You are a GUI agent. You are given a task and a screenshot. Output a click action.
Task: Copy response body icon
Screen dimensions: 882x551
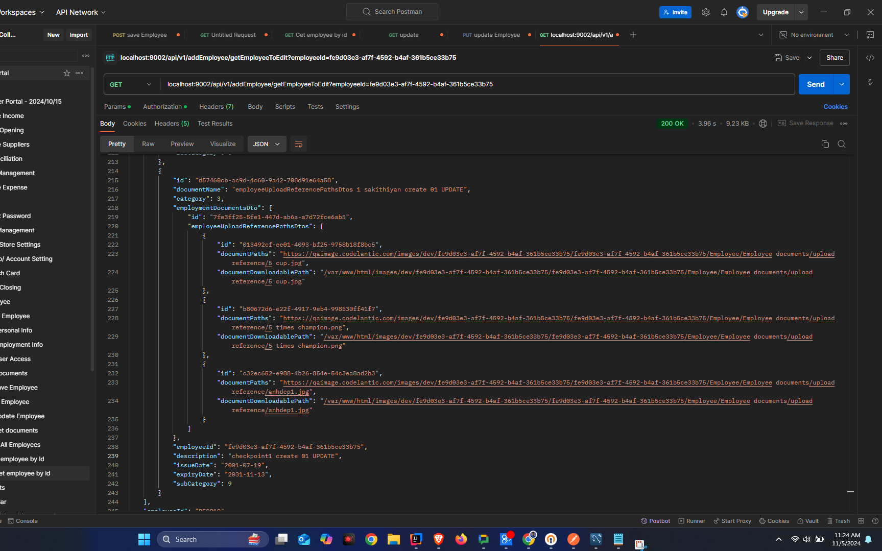coord(825,144)
